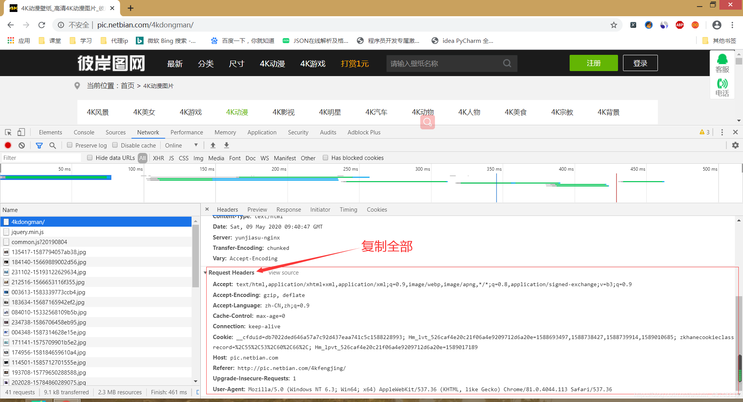This screenshot has height=402, width=743.
Task: Open the Cookies tab of the request
Action: tap(377, 209)
